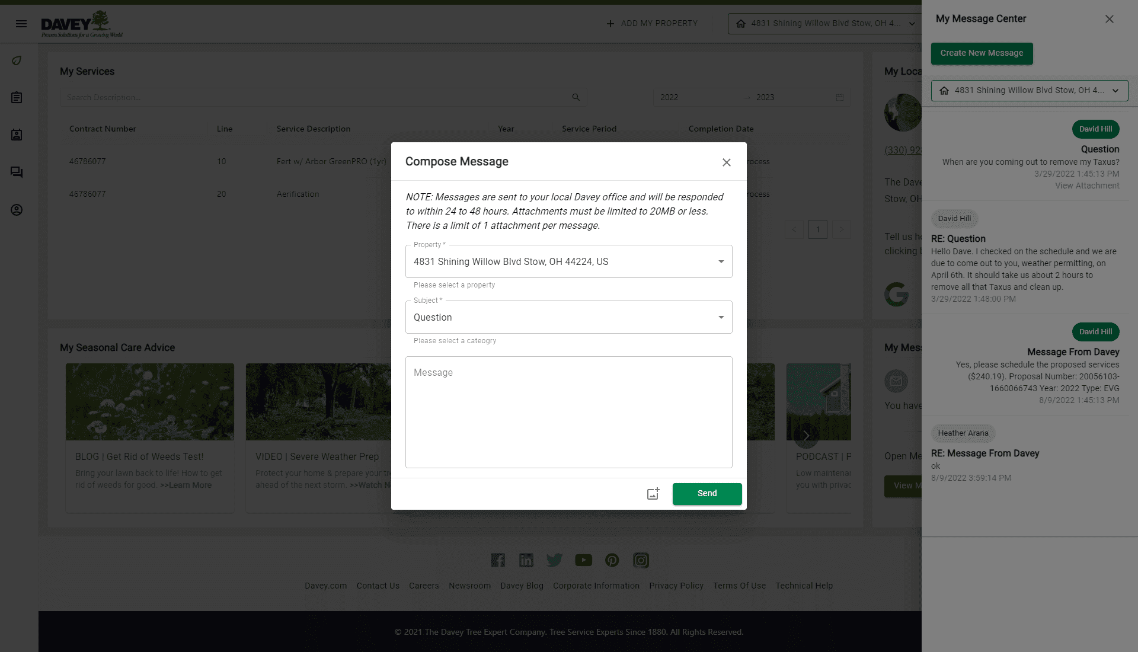1138x652 pixels.
Task: Open the hamburger navigation menu
Action: click(21, 24)
